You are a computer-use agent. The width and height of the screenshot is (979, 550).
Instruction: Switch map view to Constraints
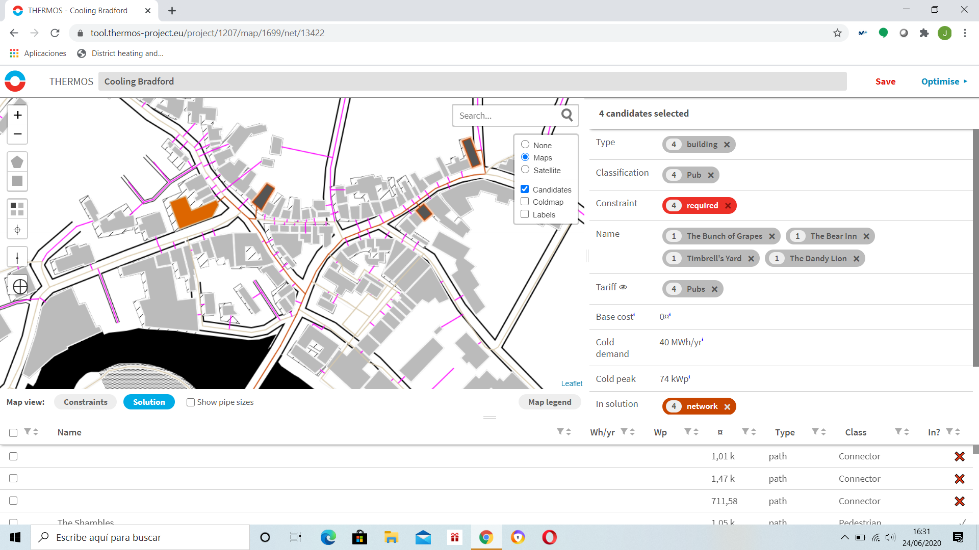click(85, 402)
